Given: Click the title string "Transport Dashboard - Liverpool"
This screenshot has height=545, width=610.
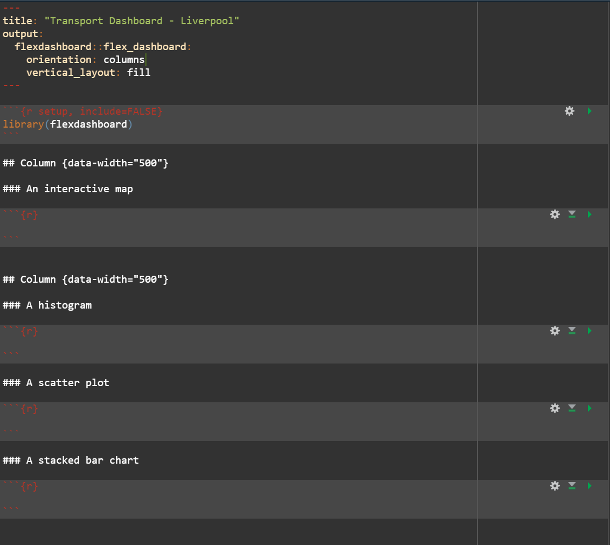Looking at the screenshot, I should [x=142, y=21].
